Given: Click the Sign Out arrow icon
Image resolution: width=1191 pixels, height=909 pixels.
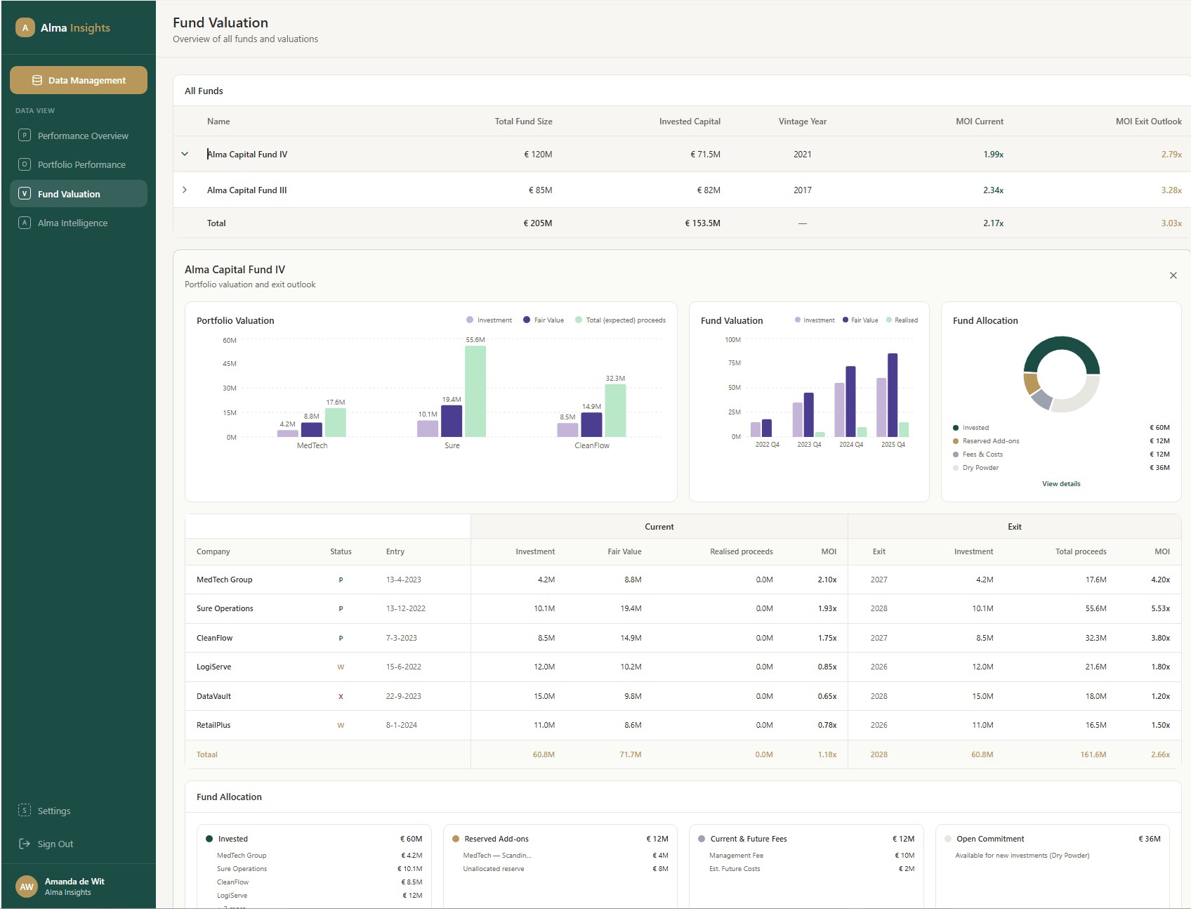Looking at the screenshot, I should [x=25, y=843].
